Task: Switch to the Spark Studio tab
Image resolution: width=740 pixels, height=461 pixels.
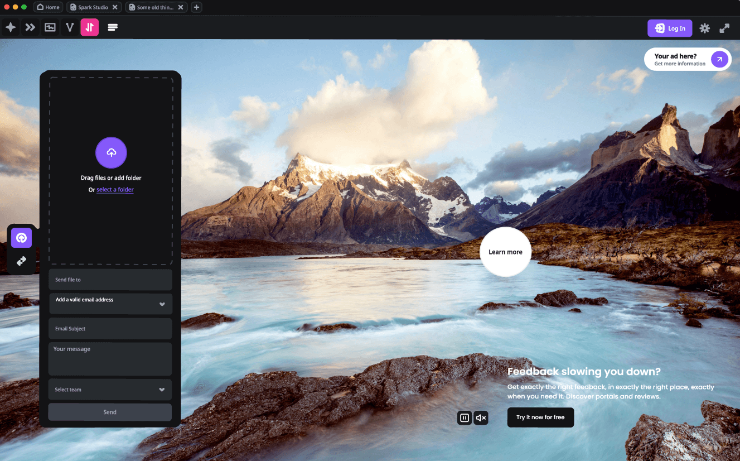Action: tap(90, 7)
